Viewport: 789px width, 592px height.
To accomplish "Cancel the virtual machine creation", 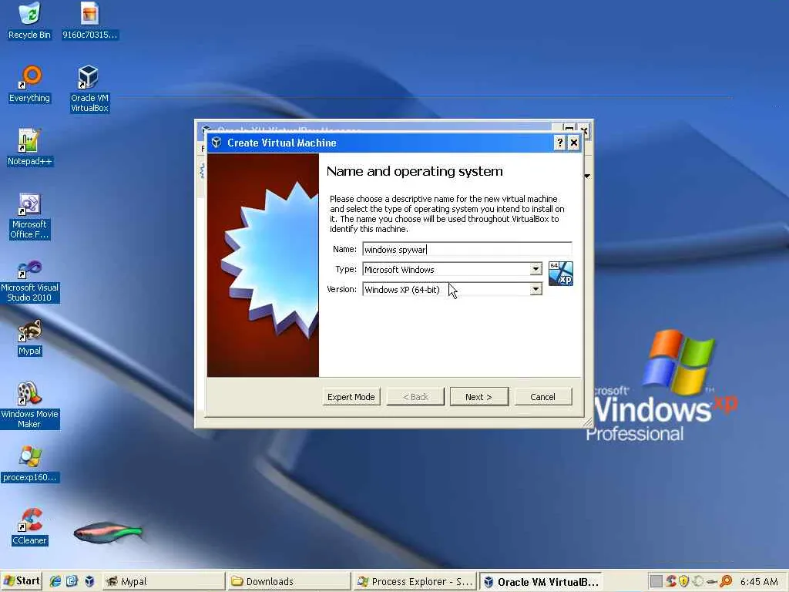I will point(543,397).
